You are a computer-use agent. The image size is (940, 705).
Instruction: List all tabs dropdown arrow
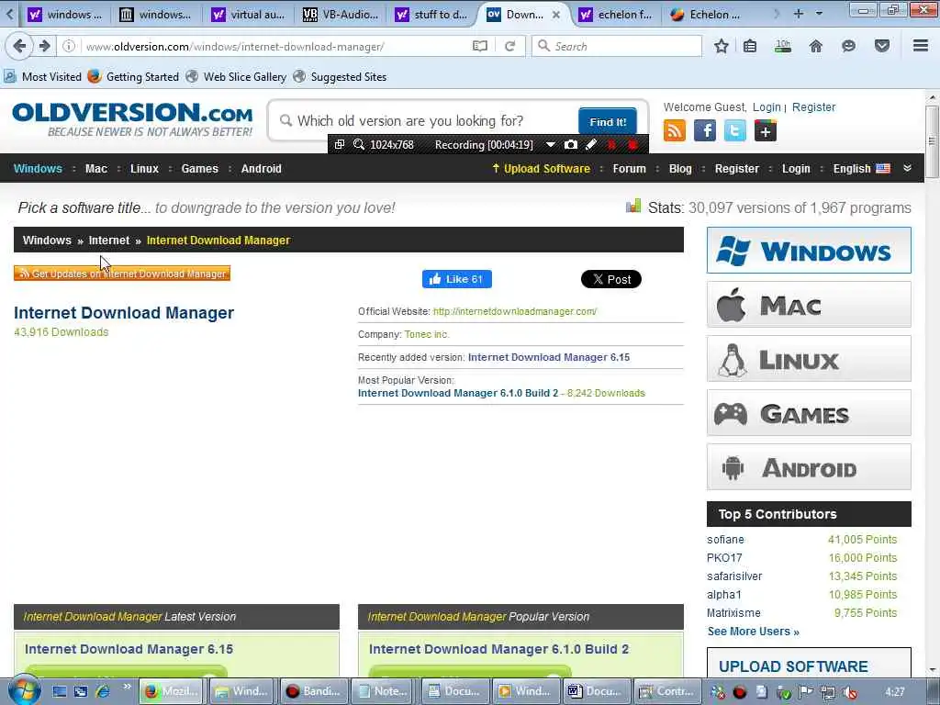(x=819, y=13)
